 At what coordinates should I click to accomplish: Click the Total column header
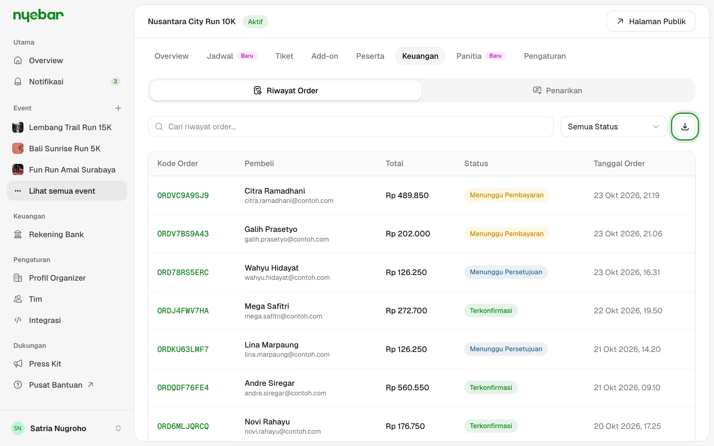[395, 164]
